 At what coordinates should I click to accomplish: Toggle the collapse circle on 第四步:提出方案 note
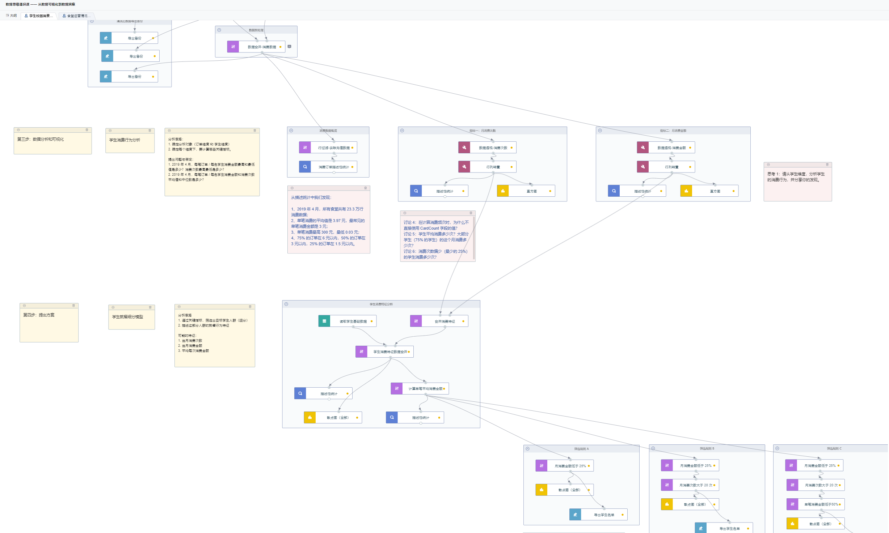pos(24,306)
